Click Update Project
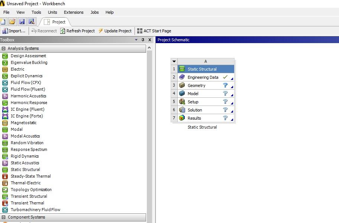The width and height of the screenshot is (339, 223). [115, 31]
